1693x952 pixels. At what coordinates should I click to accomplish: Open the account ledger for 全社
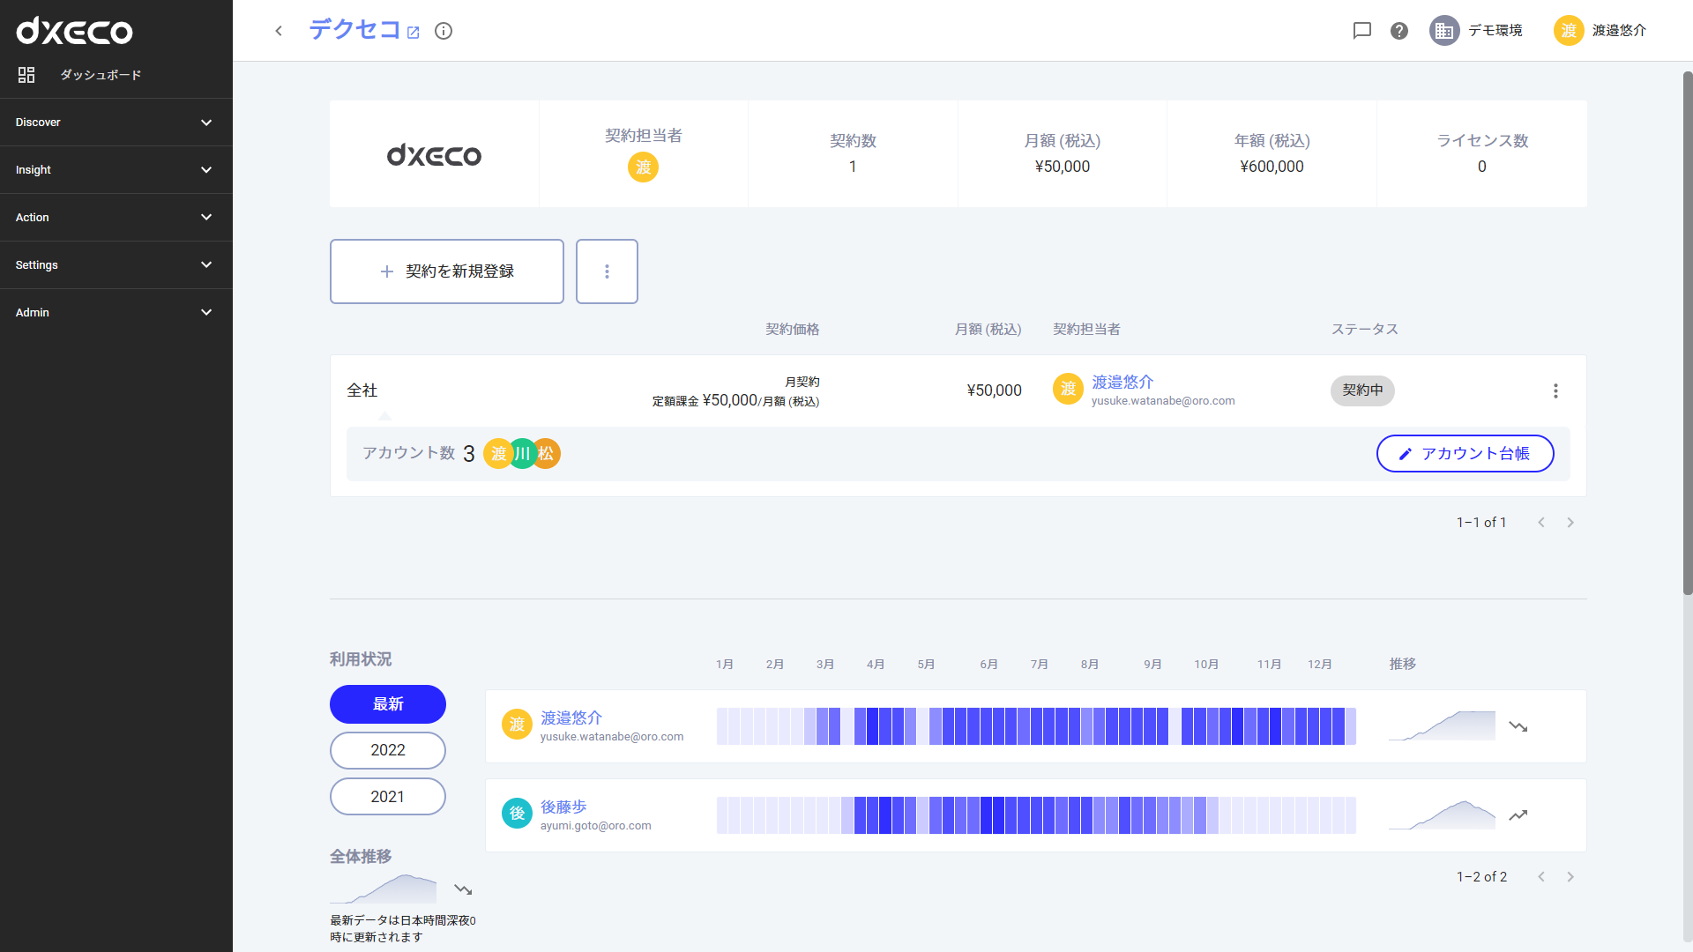[x=1466, y=453]
